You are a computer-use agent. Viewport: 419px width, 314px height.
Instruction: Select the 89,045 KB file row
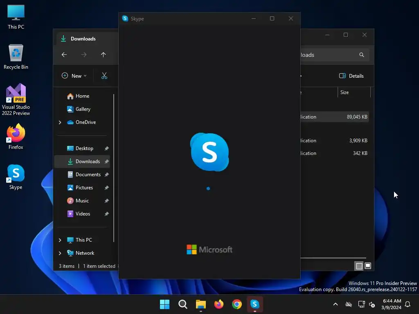tap(335, 117)
